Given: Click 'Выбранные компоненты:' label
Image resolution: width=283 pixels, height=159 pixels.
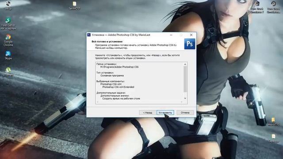Looking at the screenshot, I should tap(111, 81).
